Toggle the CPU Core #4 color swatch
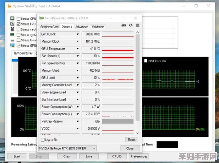The image size is (219, 163). [146, 61]
